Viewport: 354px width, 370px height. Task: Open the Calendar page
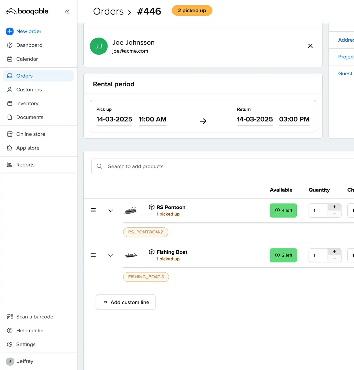click(x=27, y=59)
